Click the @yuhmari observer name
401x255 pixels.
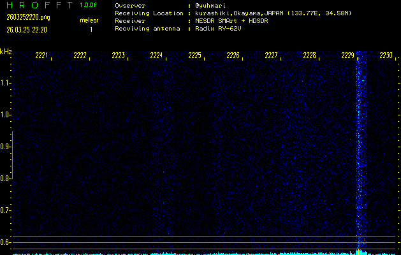click(211, 5)
